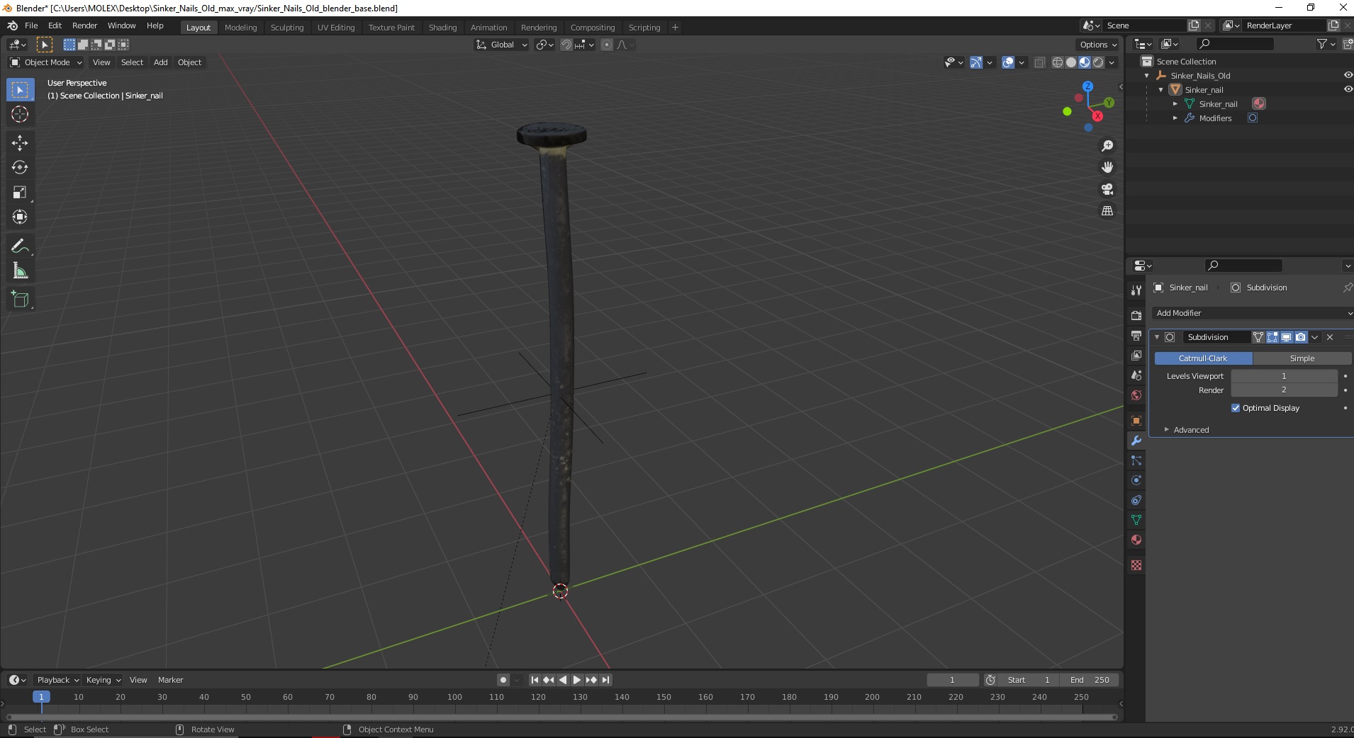
Task: Choose the Annotate pencil tool
Action: pos(20,246)
